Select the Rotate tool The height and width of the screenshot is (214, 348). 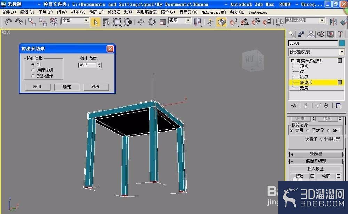point(152,22)
